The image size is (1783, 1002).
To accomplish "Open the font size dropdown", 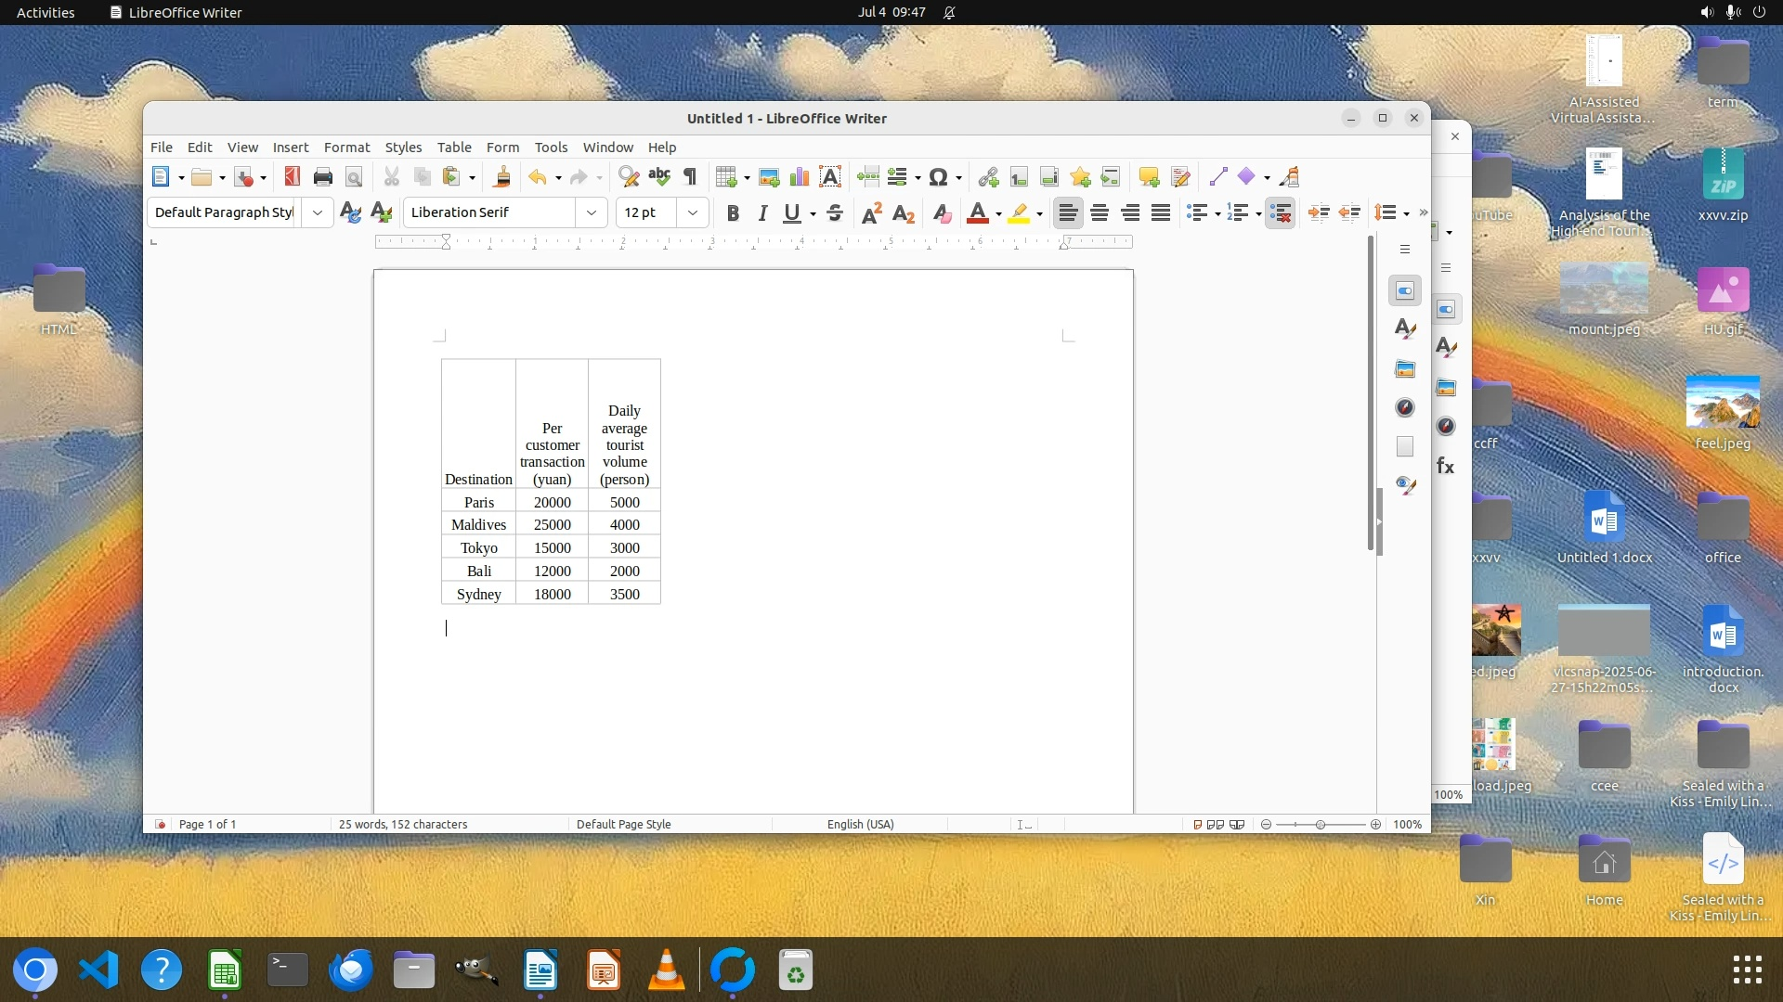I will pos(692,212).
